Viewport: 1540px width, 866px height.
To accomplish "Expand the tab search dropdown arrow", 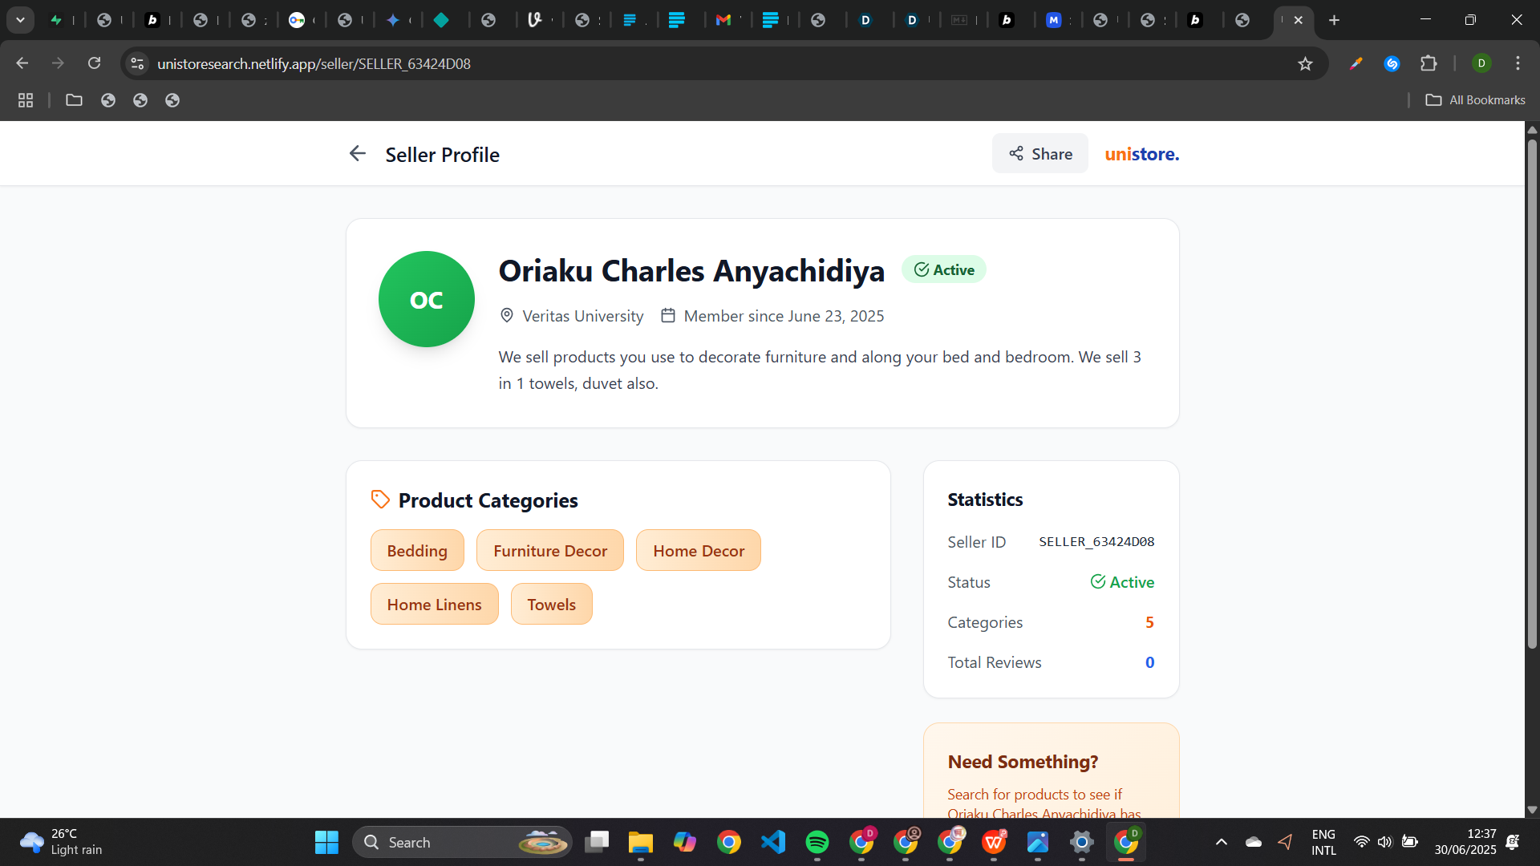I will pos(20,20).
